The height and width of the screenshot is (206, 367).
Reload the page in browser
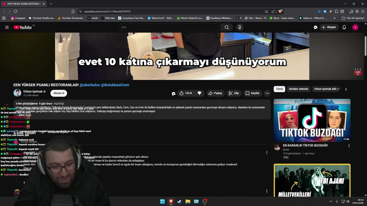point(15,11)
